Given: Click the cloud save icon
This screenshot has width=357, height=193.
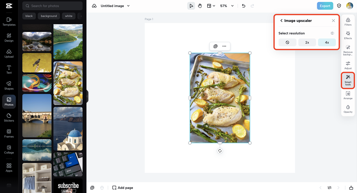Looking at the screenshot, I should 94,6.
